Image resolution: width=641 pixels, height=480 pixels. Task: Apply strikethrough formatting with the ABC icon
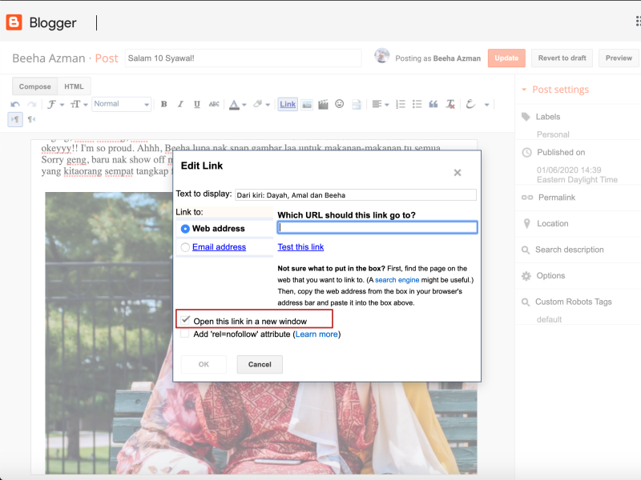tap(213, 104)
